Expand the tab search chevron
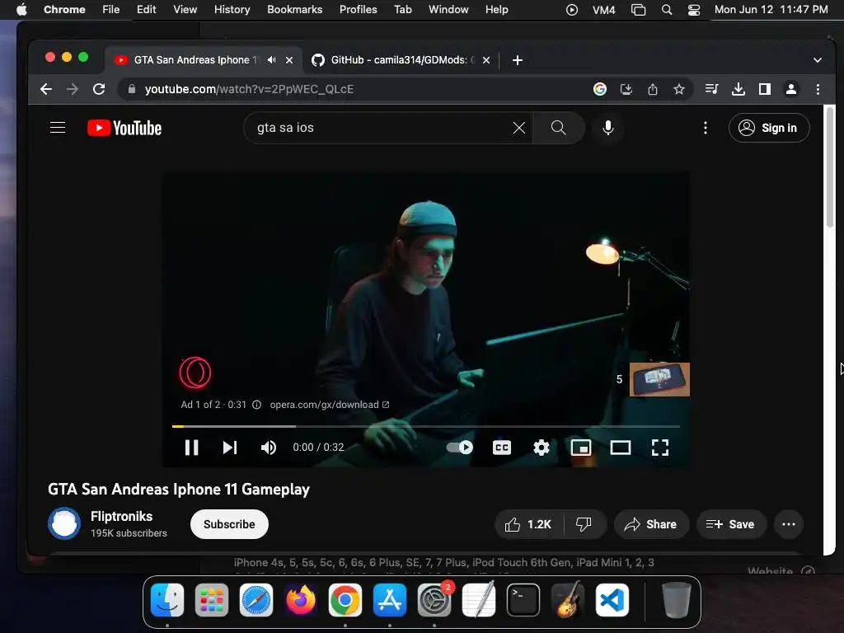Screen dimensions: 844x633 tap(817, 60)
